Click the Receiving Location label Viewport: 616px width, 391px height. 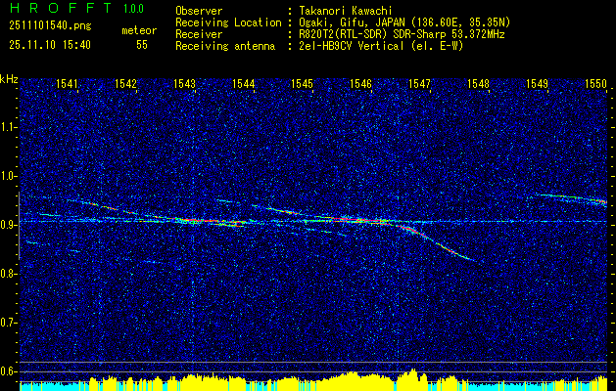(228, 22)
